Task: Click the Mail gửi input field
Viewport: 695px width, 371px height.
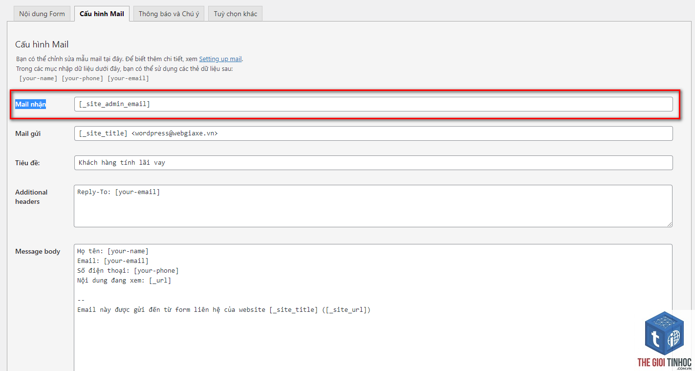Action: 373,133
